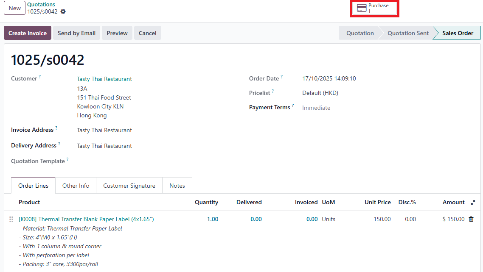Viewport: 483px width, 272px height.
Task: Click the gear icon beside 1025/s0042
Action: tap(63, 12)
